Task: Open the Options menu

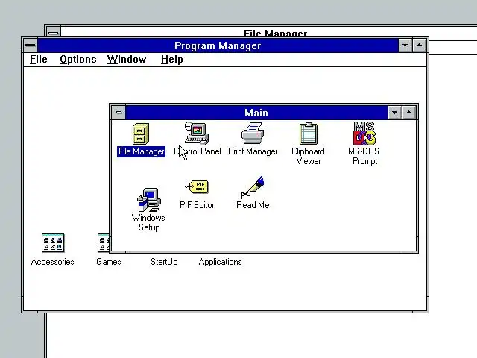Action: (78, 60)
